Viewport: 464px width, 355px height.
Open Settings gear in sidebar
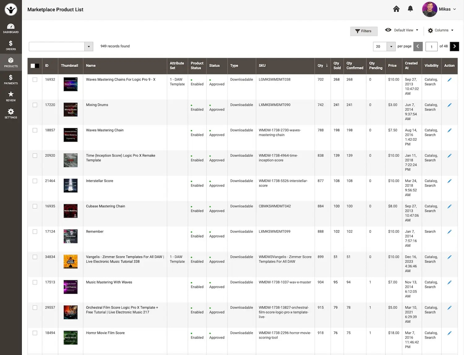coord(11,114)
